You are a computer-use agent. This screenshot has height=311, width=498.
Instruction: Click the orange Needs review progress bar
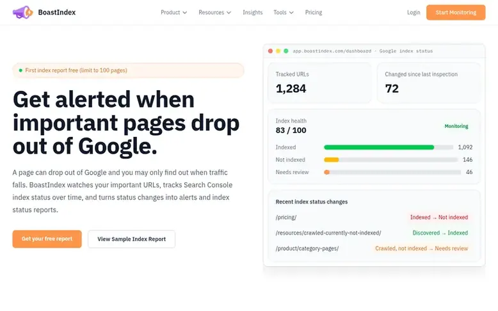(327, 172)
